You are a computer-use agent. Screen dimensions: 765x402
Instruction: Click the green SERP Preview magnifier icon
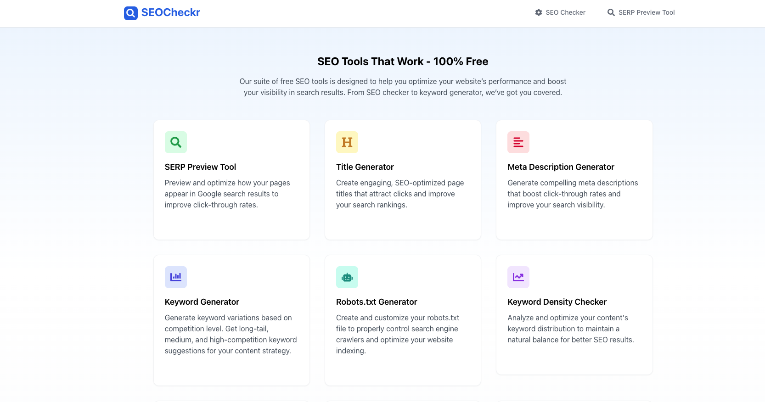tap(176, 142)
